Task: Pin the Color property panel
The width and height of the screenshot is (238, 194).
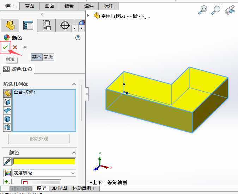Action: 24,47
